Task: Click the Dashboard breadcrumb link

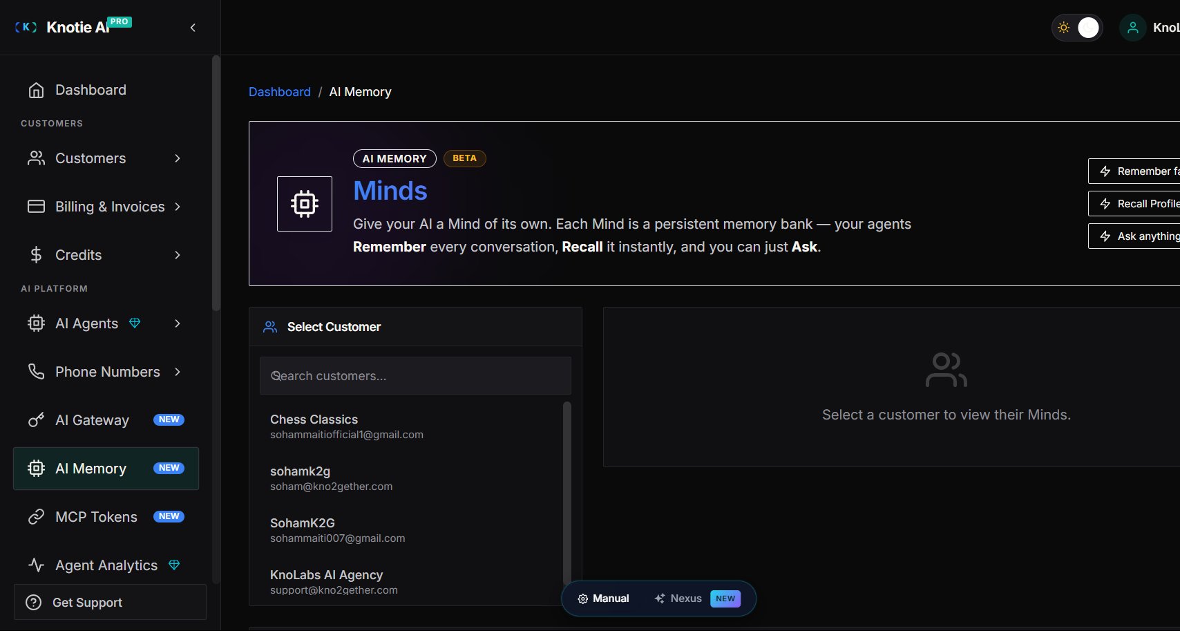Action: [x=280, y=92]
